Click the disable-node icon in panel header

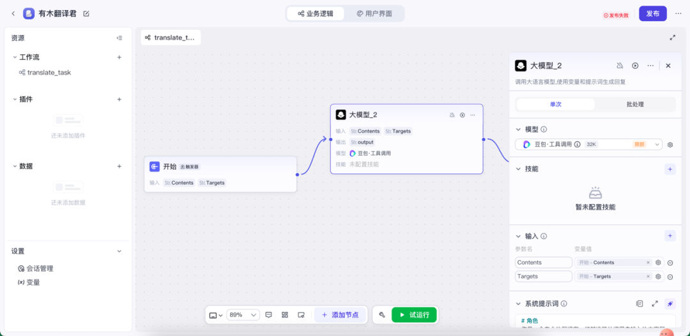(620, 66)
